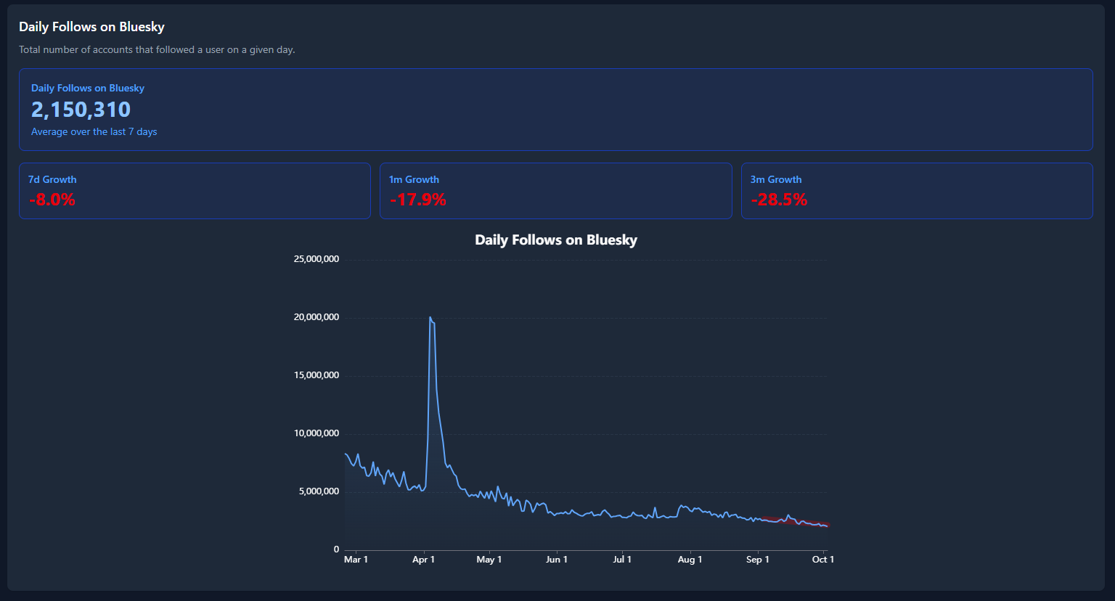This screenshot has height=601, width=1115.
Task: Click the Oct 1 x-axis label
Action: [x=823, y=560]
